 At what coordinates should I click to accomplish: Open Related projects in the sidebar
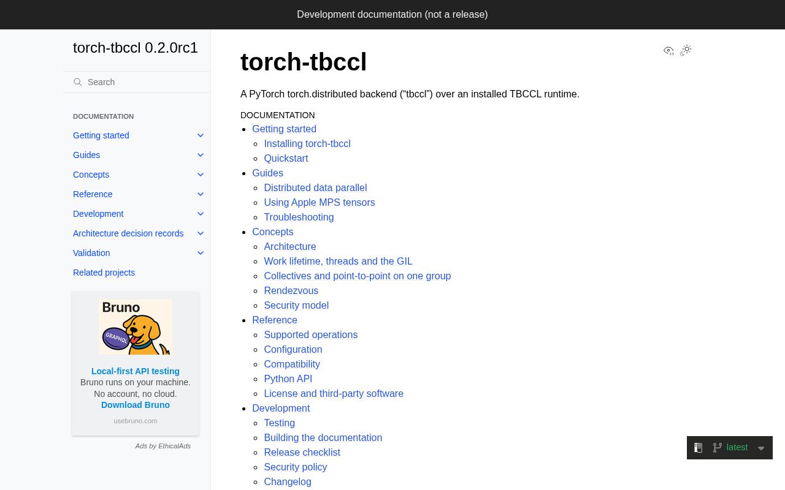pyautogui.click(x=104, y=273)
